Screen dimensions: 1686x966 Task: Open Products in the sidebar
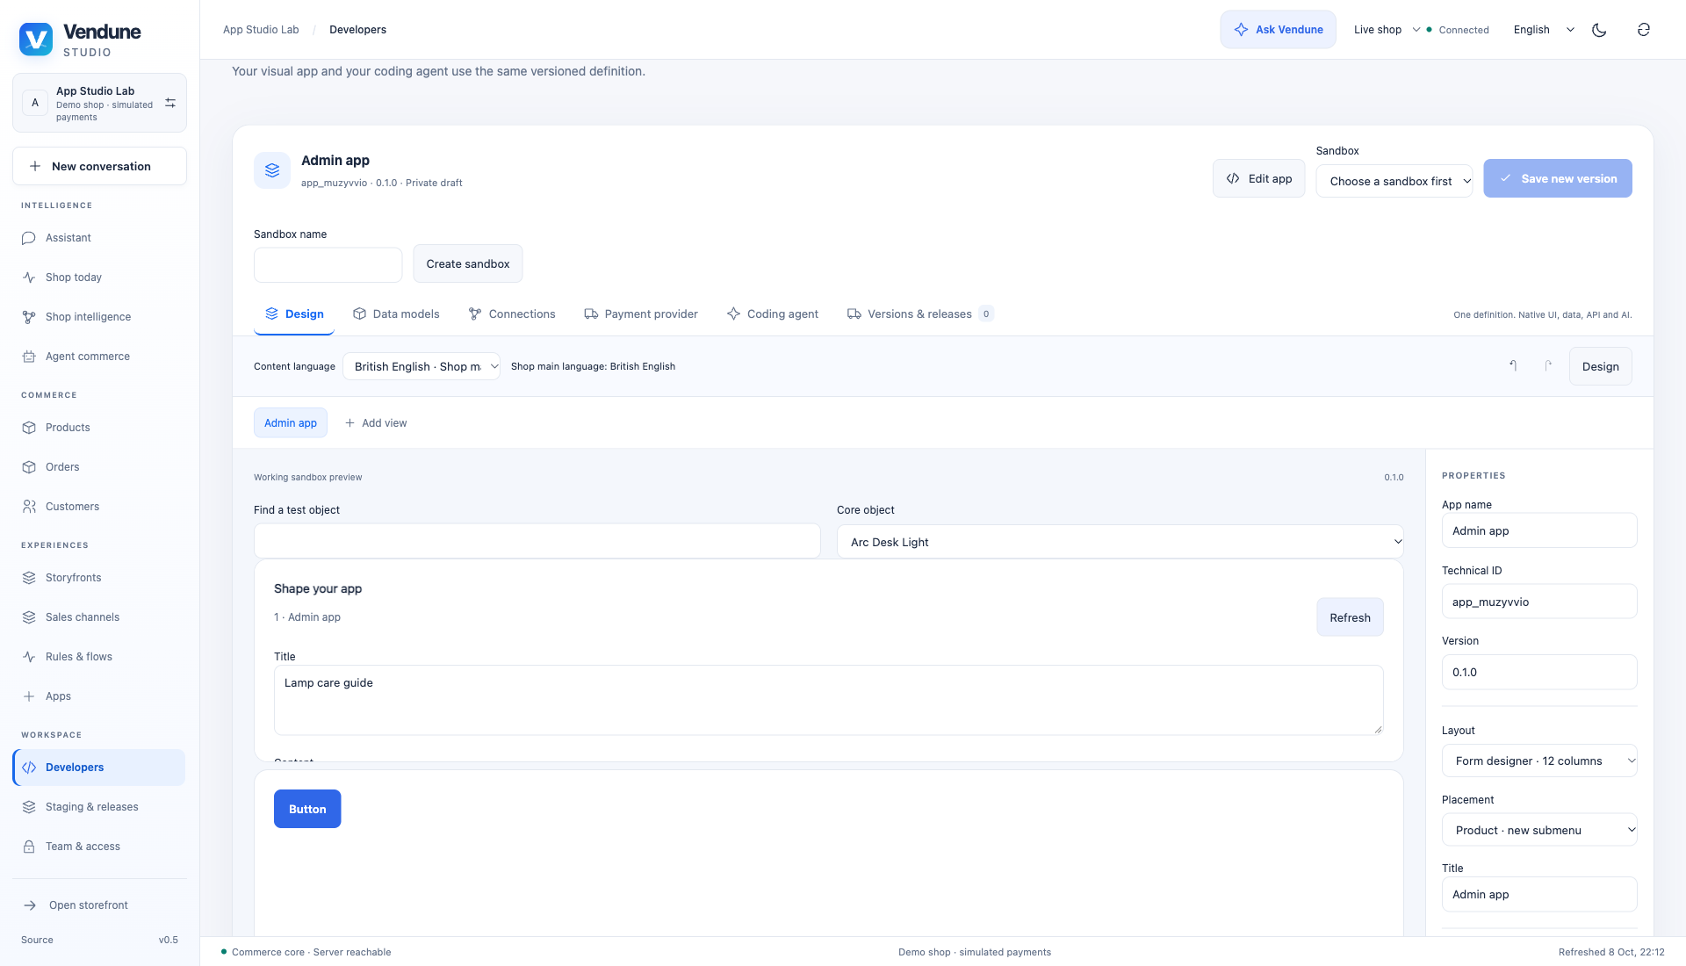[x=99, y=428]
